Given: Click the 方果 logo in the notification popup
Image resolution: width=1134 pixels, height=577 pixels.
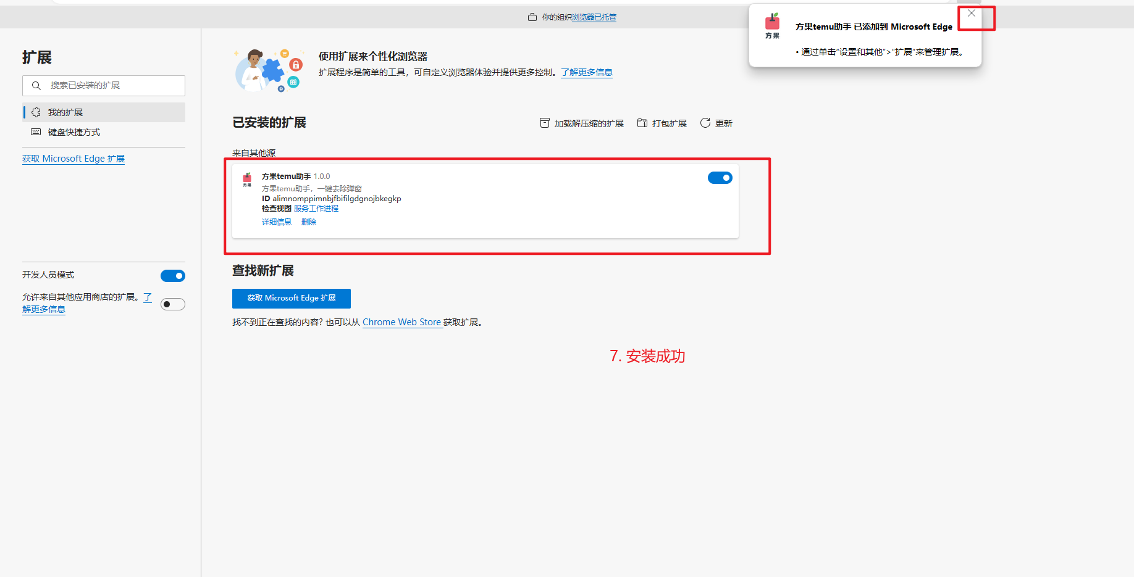Looking at the screenshot, I should click(x=772, y=26).
